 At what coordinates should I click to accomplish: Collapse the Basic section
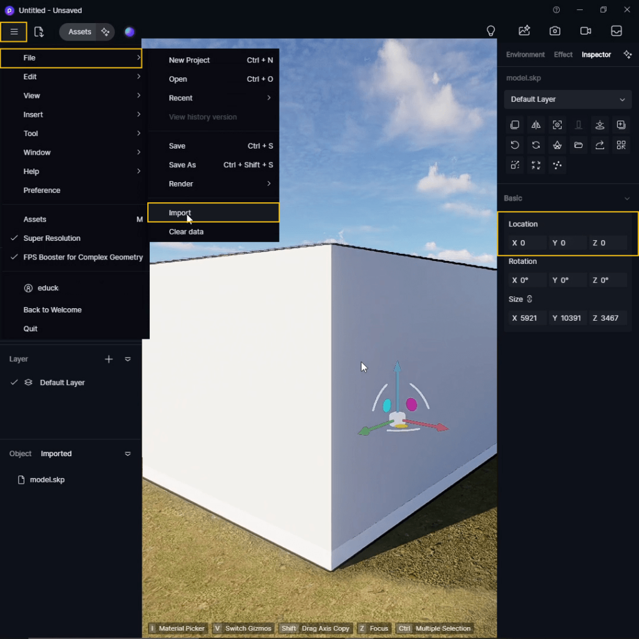pos(627,198)
